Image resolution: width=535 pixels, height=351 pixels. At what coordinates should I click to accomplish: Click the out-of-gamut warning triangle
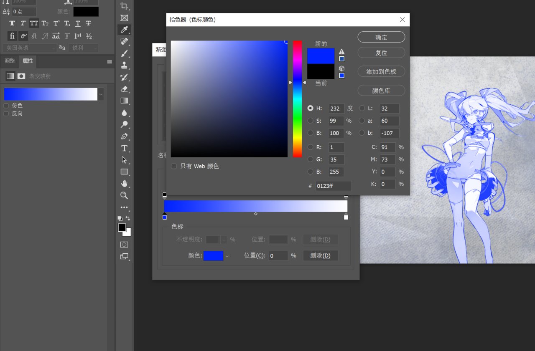(x=342, y=51)
